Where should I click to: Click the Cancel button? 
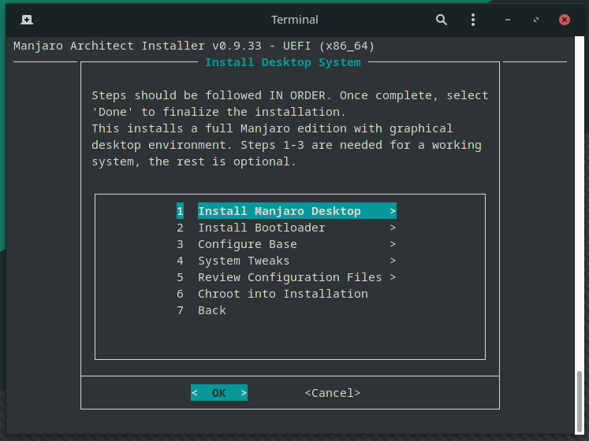[332, 392]
